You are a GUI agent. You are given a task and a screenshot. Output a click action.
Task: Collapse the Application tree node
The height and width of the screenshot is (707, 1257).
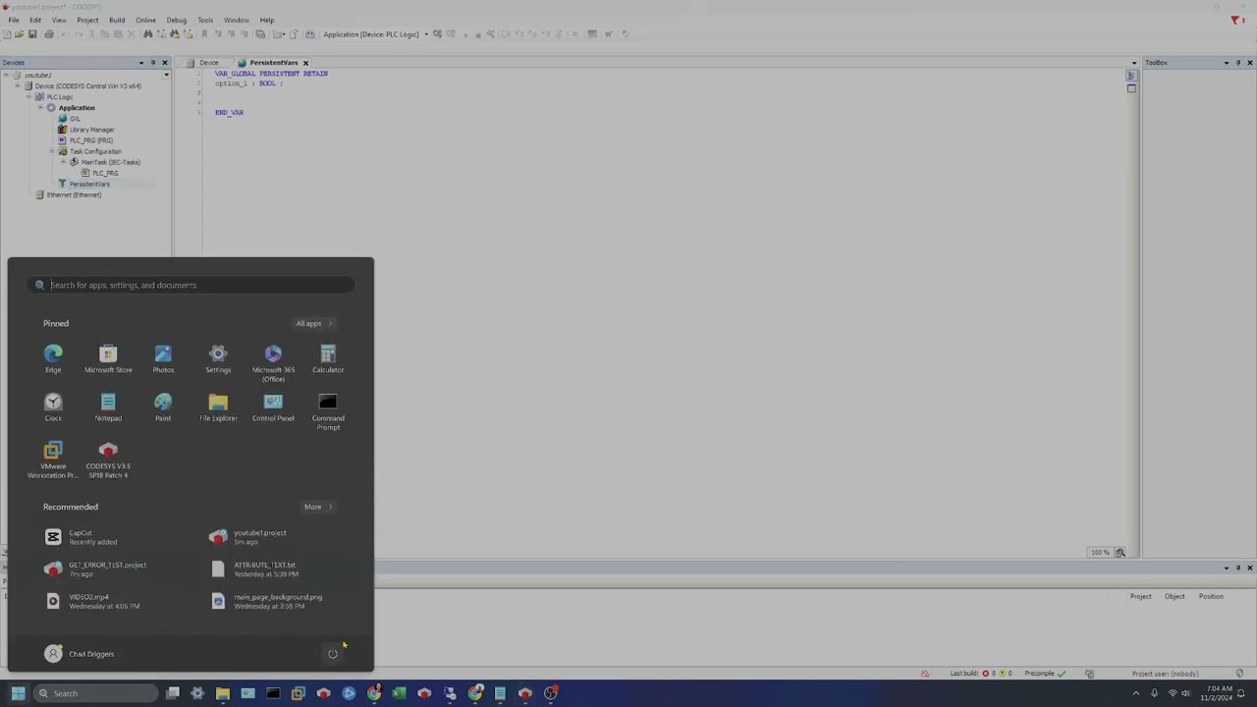[40, 108]
